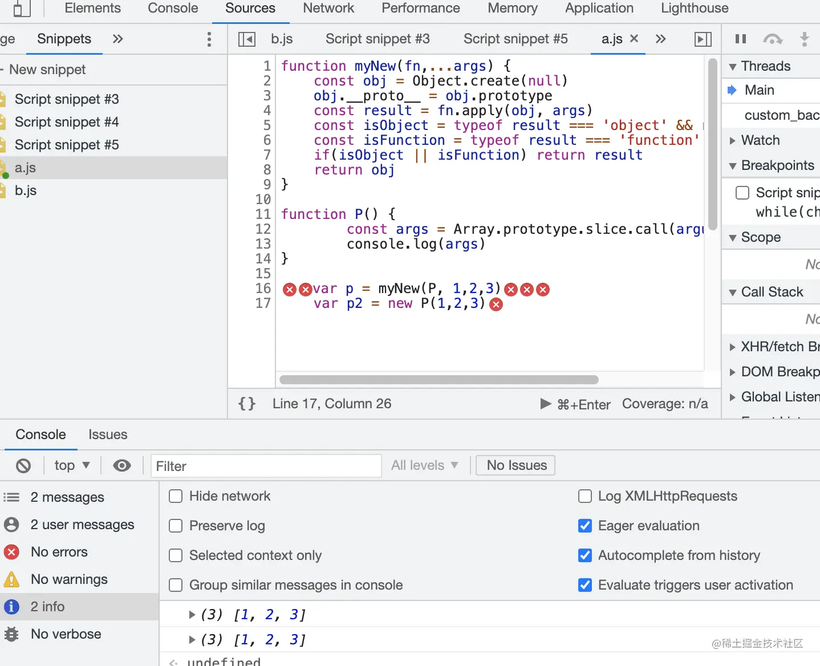Filter by errors icon row

coord(79,552)
